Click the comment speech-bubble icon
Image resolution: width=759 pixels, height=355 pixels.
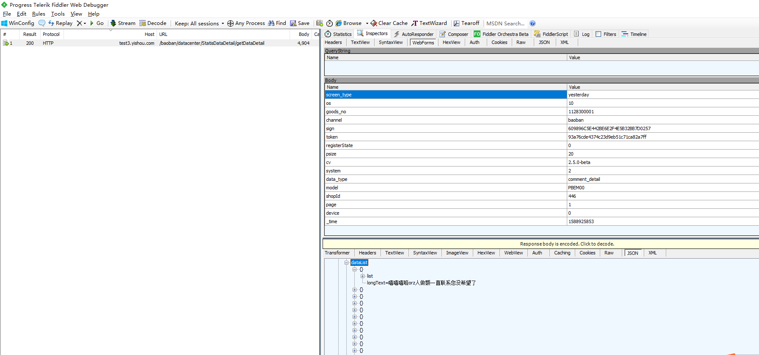(x=42, y=23)
